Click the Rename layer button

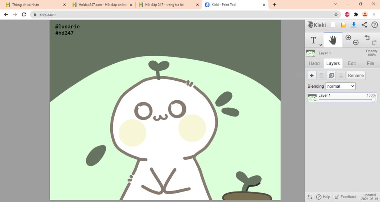click(356, 75)
